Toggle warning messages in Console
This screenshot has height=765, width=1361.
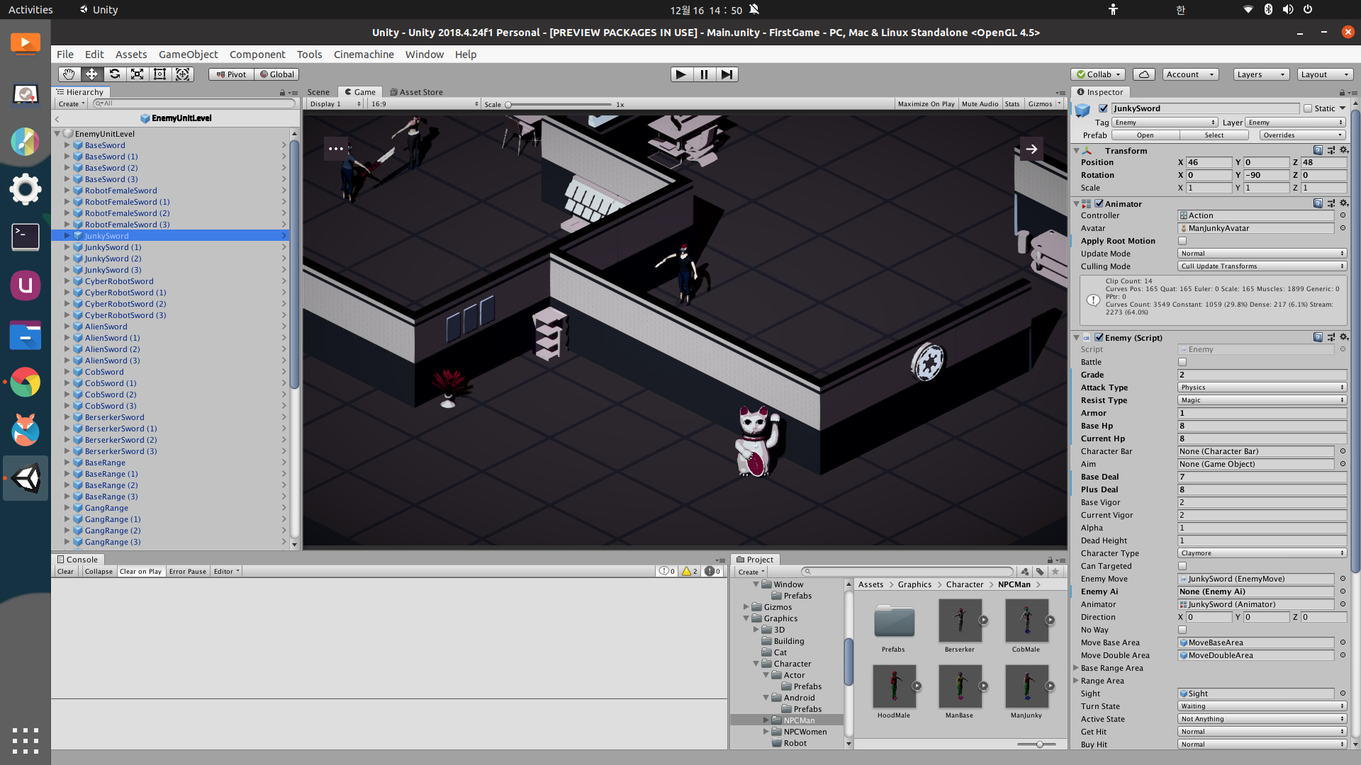[x=690, y=571]
